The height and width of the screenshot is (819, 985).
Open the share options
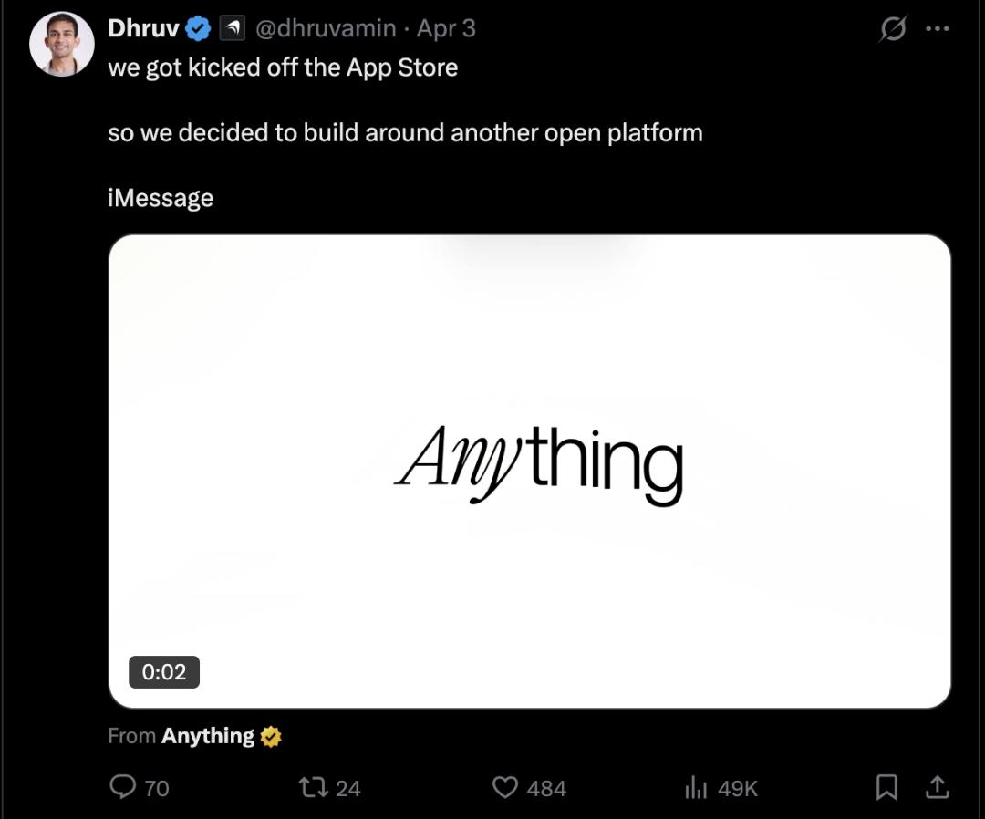935,788
